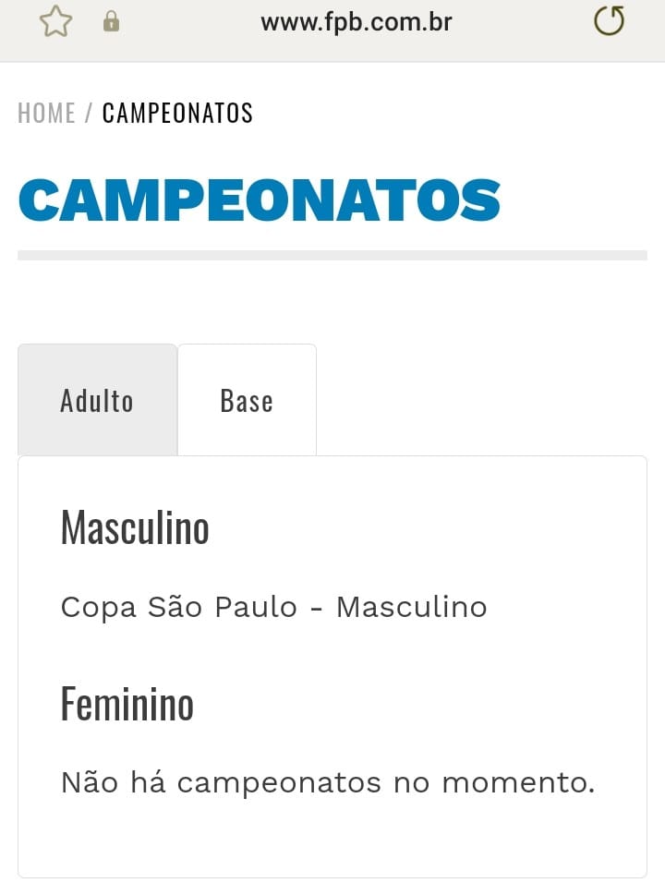Click the CAMPEONATOS breadcrumb item
The image size is (665, 895).
(177, 113)
